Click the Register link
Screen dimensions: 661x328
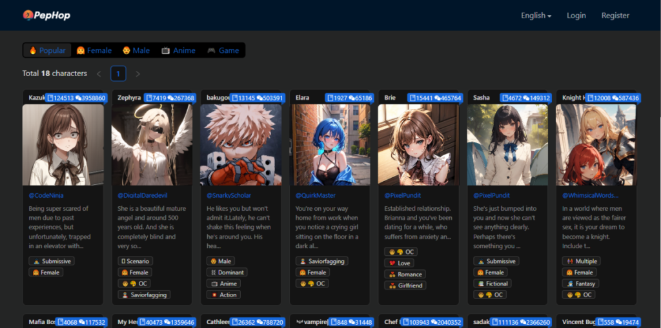click(615, 15)
